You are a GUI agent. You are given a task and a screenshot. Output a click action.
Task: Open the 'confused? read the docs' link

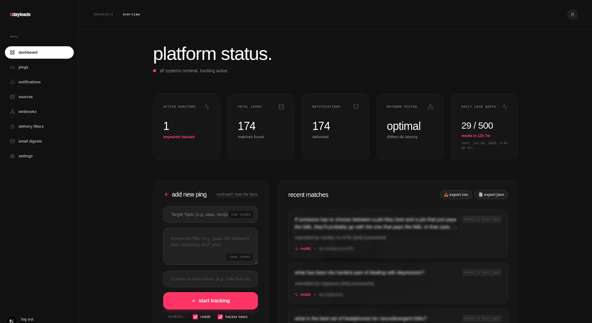(x=237, y=194)
